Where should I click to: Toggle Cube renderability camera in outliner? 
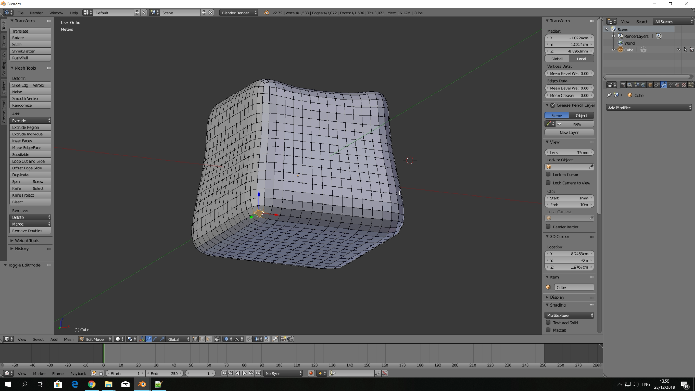[x=691, y=50]
